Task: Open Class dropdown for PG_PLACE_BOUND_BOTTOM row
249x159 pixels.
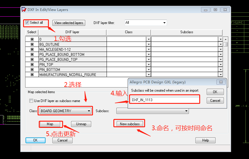Action: (148, 54)
